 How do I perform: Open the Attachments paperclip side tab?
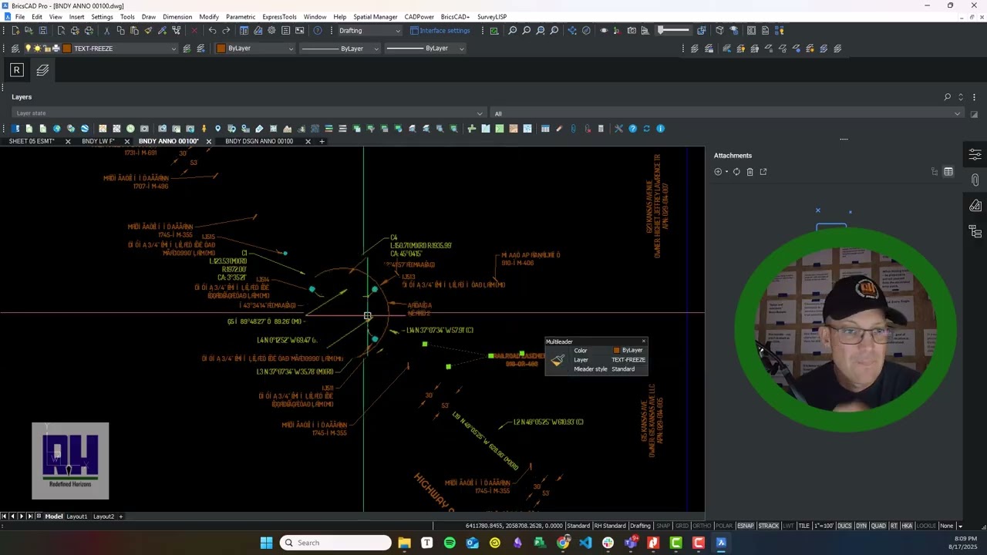tap(975, 180)
